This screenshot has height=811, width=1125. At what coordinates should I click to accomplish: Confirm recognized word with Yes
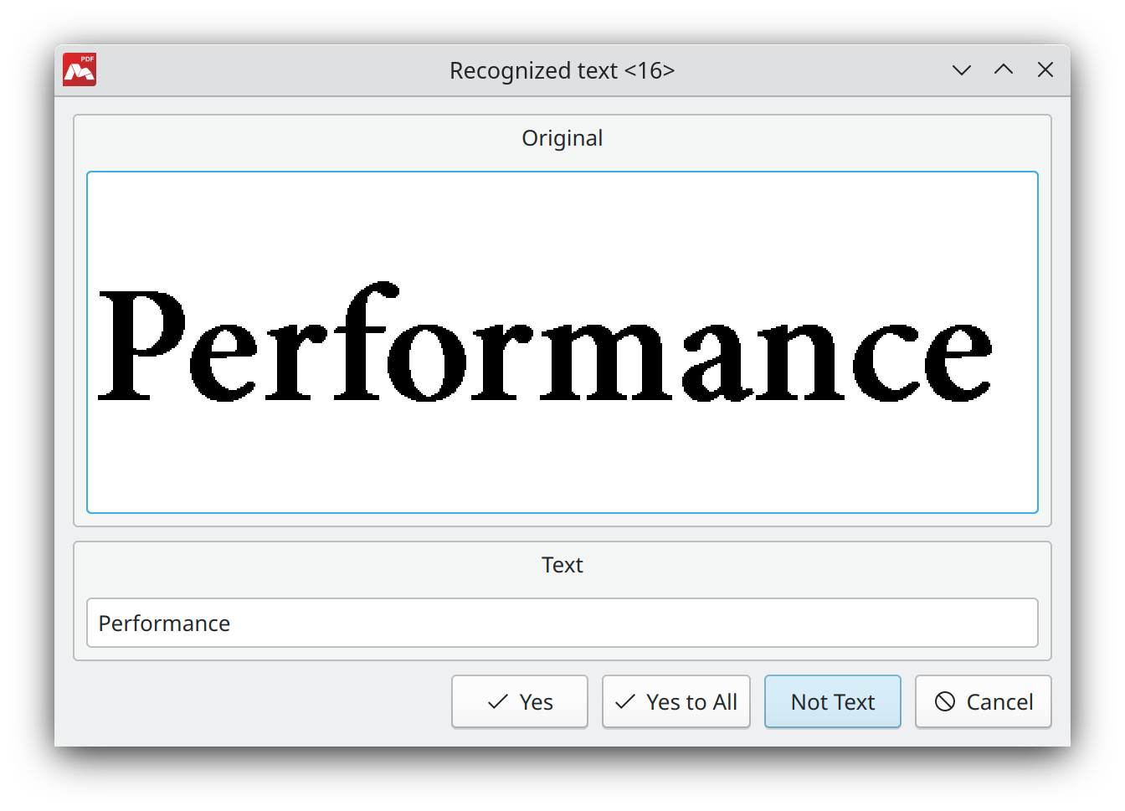[x=520, y=701]
